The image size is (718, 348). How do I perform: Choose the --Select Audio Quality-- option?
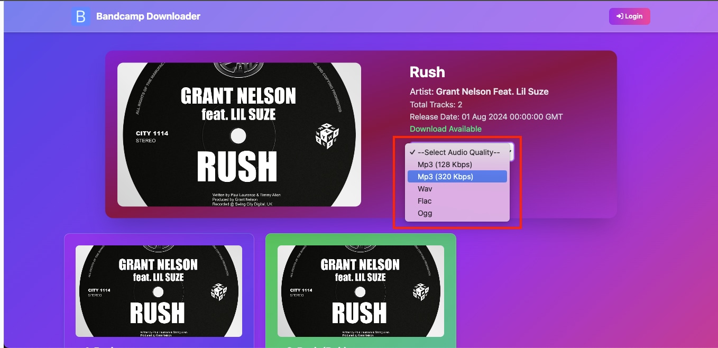coord(457,152)
